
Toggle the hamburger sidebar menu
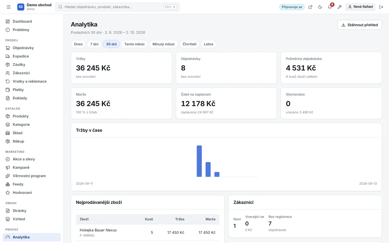click(x=9, y=7)
